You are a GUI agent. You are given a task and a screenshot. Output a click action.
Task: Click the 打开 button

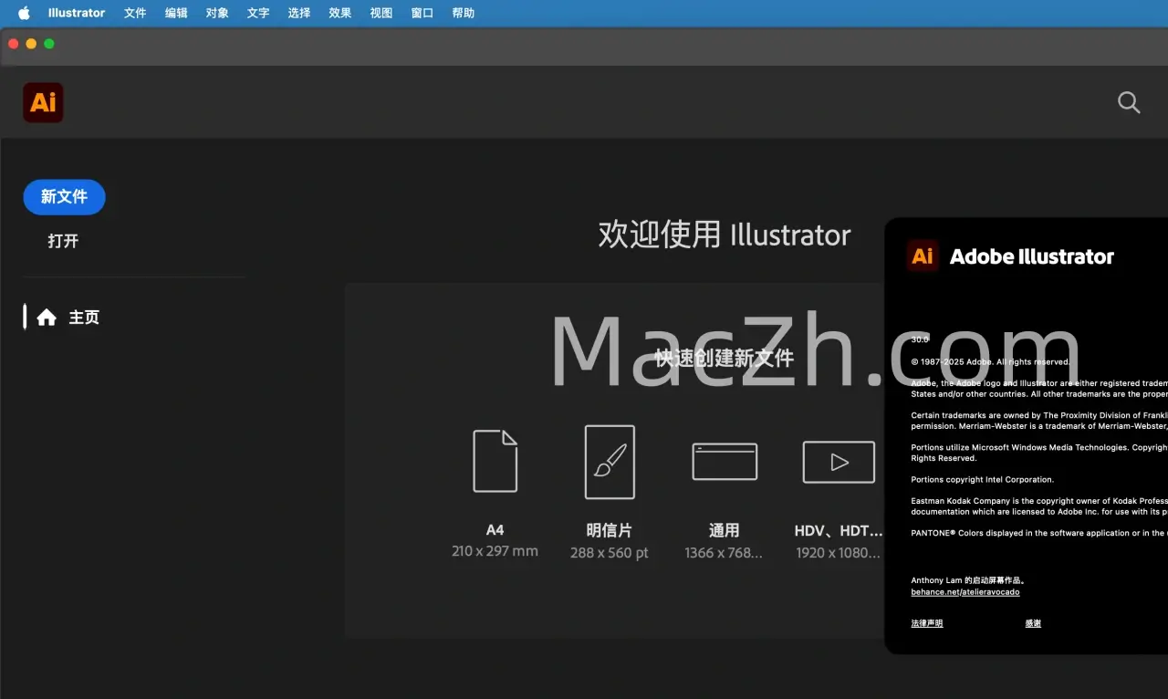click(x=63, y=241)
